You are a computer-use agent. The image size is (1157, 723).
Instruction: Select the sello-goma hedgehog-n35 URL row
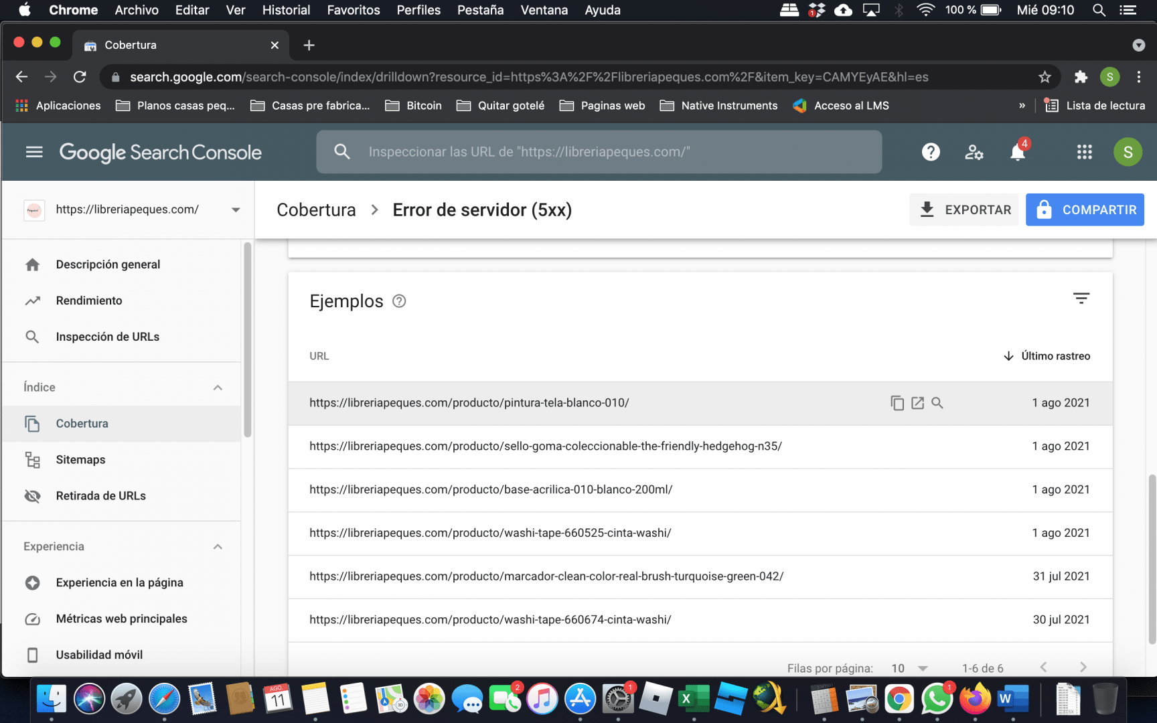[x=700, y=447]
